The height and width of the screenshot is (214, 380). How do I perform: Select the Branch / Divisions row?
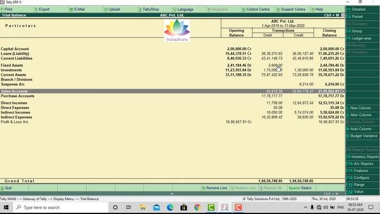[x=172, y=80]
